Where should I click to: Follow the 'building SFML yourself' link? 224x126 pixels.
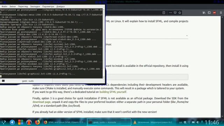(113, 92)
